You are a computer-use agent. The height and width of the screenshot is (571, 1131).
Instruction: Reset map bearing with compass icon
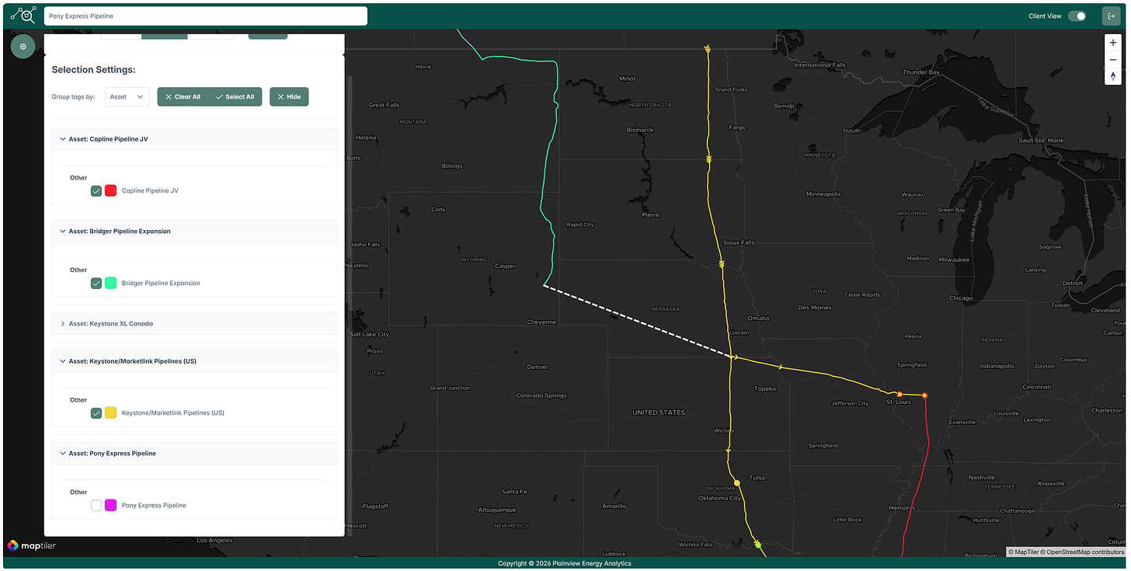[x=1113, y=76]
